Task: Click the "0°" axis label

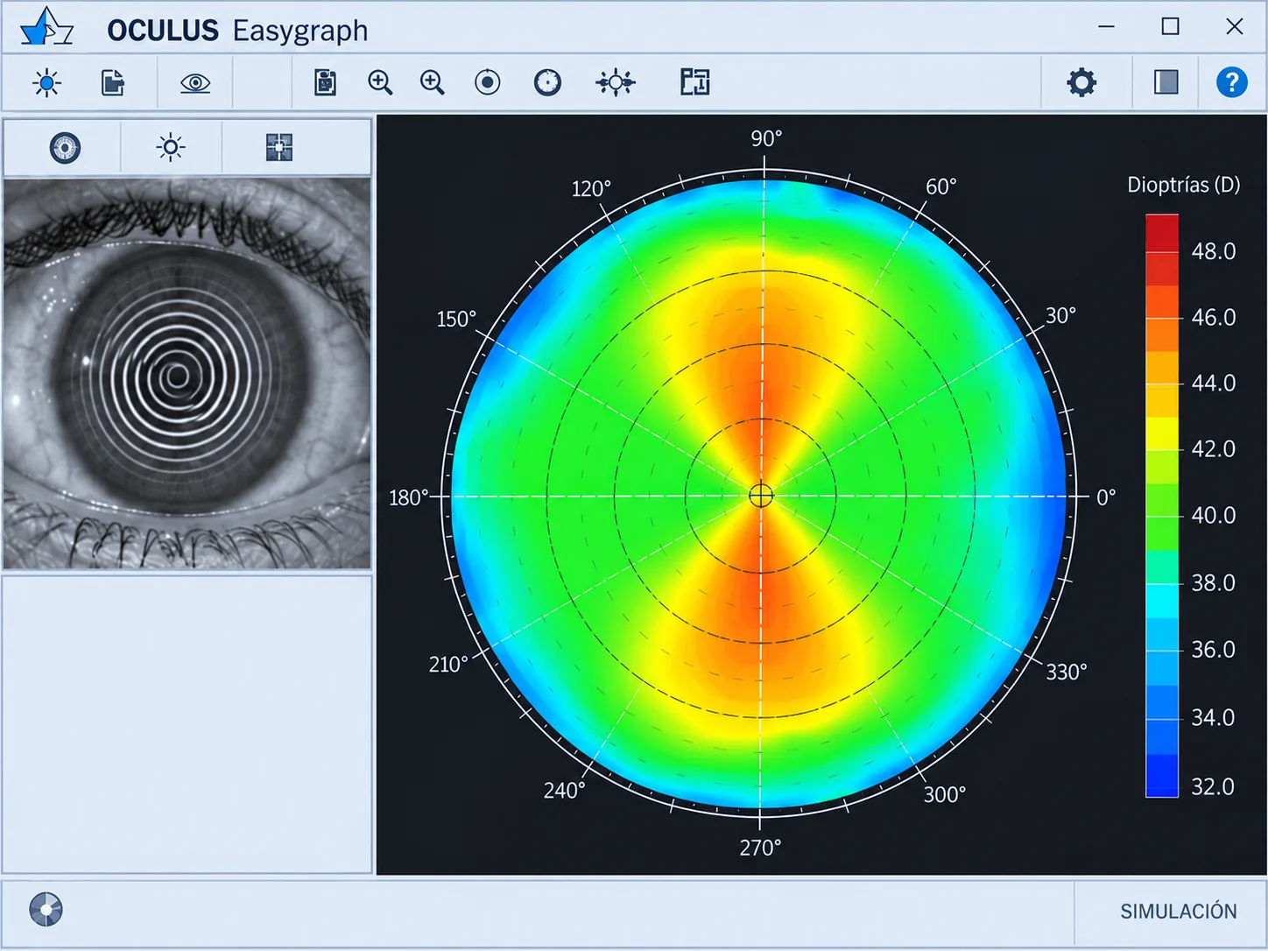Action: (1106, 497)
